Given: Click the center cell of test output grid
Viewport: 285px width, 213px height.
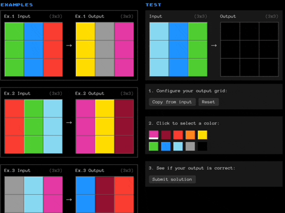Looking at the screenshot, I should pos(249,49).
